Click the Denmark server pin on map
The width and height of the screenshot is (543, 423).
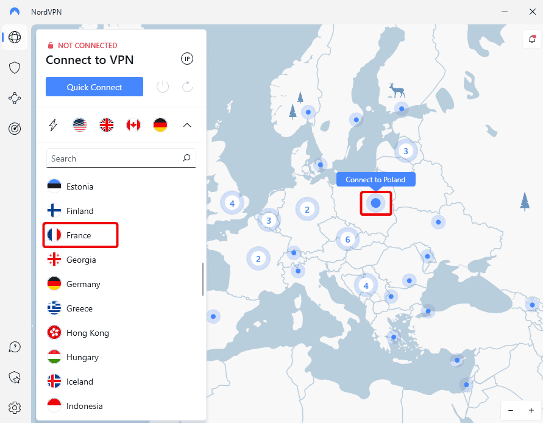(321, 165)
